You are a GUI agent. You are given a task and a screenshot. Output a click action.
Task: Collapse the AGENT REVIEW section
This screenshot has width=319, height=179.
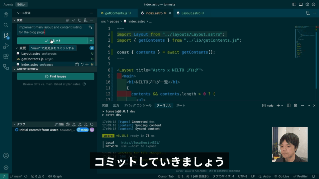coord(14,69)
